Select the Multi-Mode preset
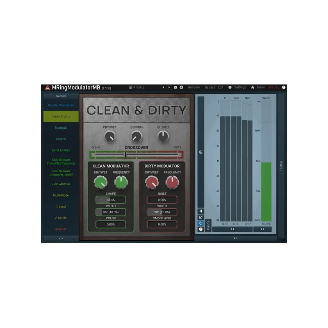The image size is (328, 328). tap(61, 196)
